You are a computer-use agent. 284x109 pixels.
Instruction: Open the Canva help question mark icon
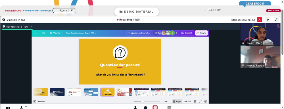(206, 101)
